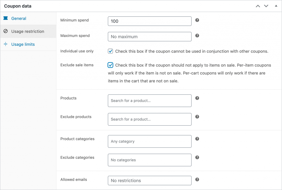Switch to the Usage limits tab
This screenshot has height=190, width=282.
[28, 44]
